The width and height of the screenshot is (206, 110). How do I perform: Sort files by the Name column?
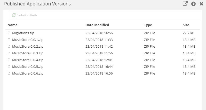click(12, 25)
